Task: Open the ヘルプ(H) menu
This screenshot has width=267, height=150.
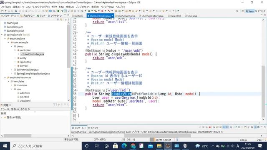Action: pos(121,7)
